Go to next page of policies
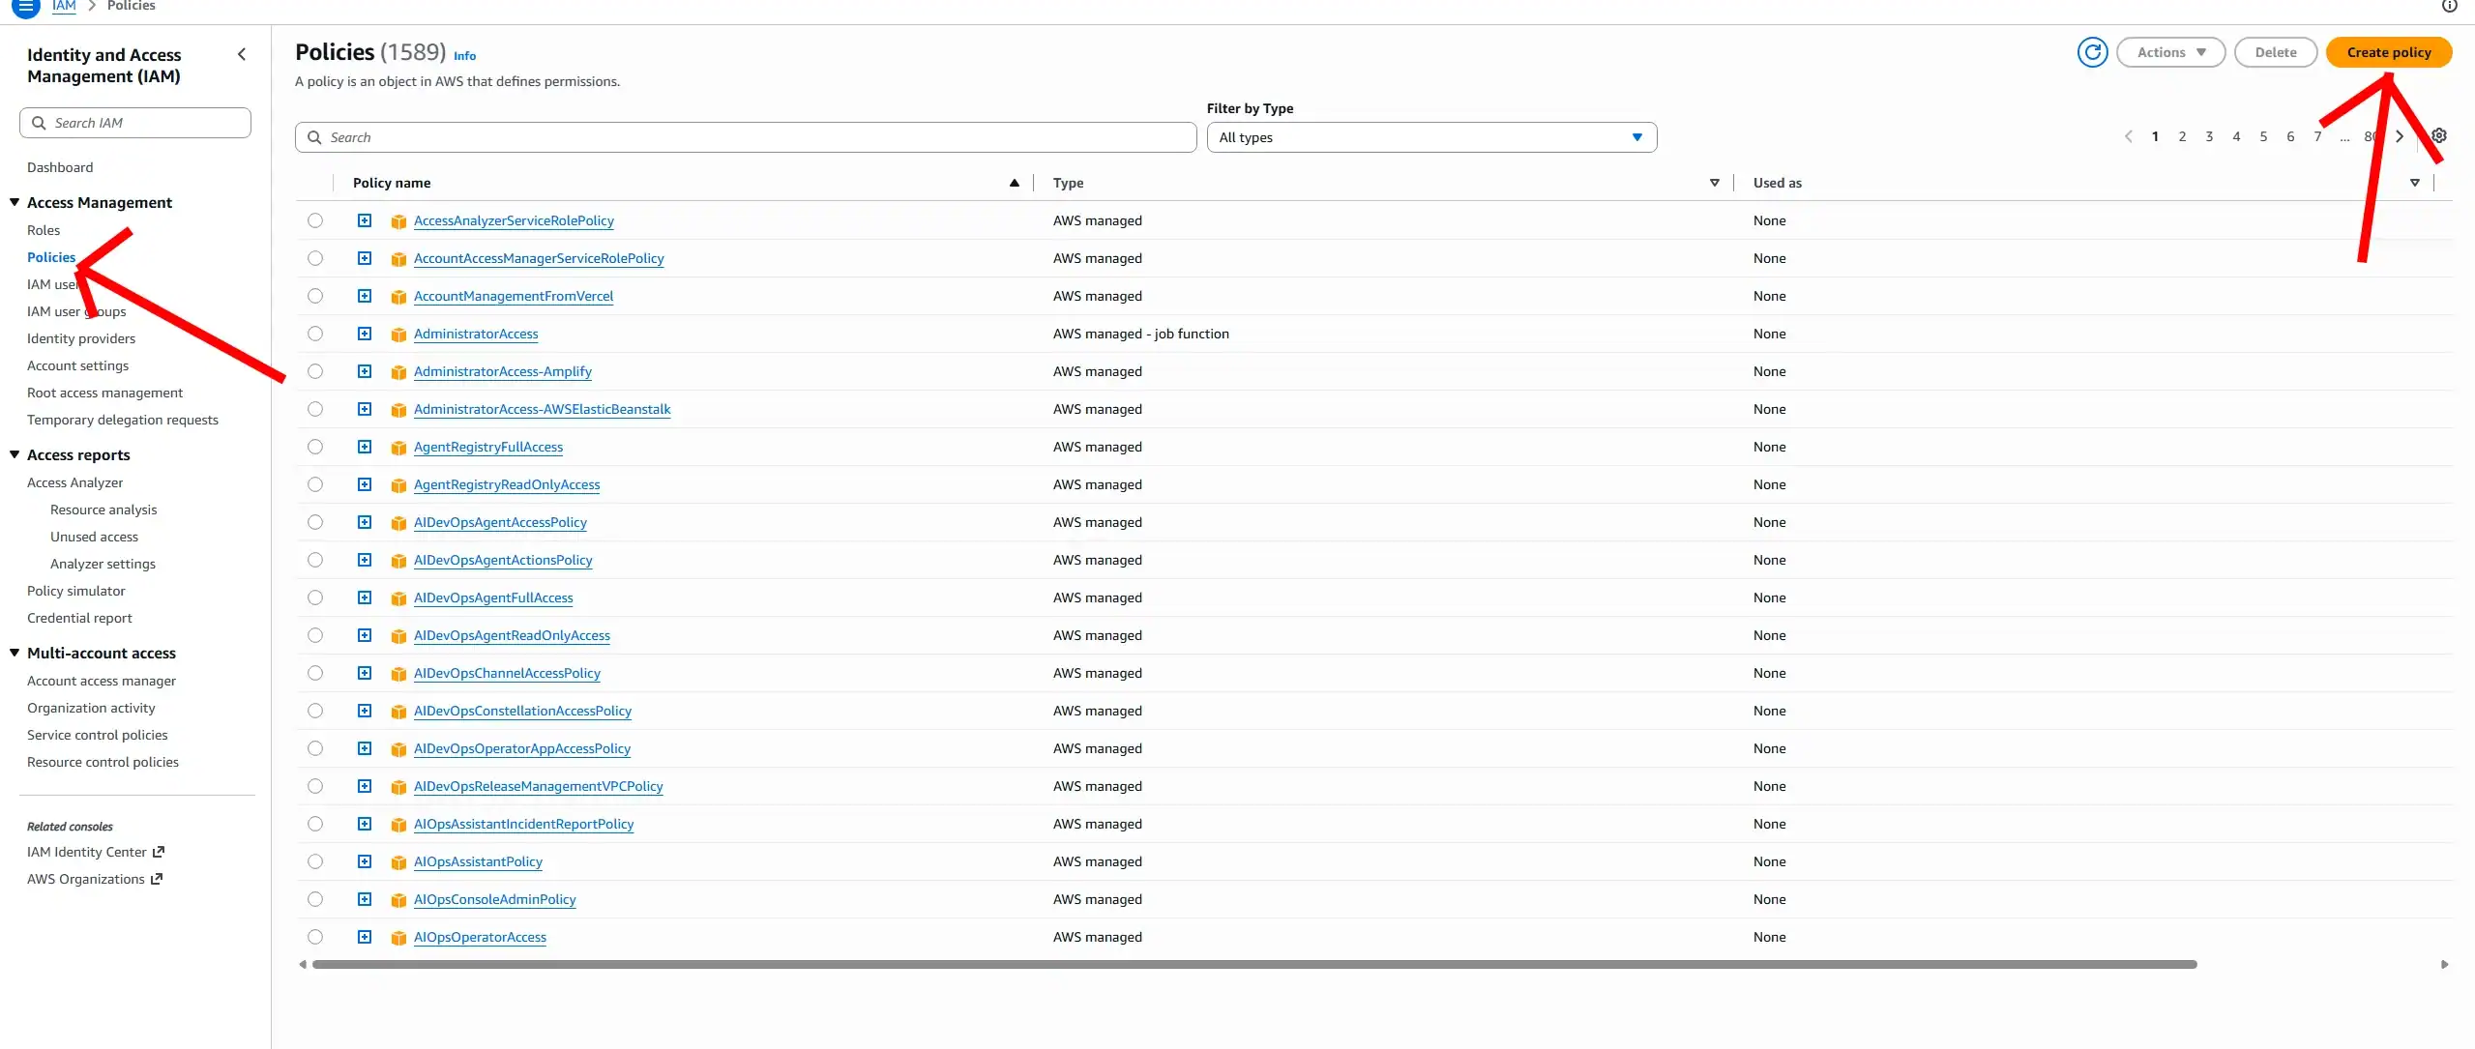The width and height of the screenshot is (2475, 1049). 2400,136
